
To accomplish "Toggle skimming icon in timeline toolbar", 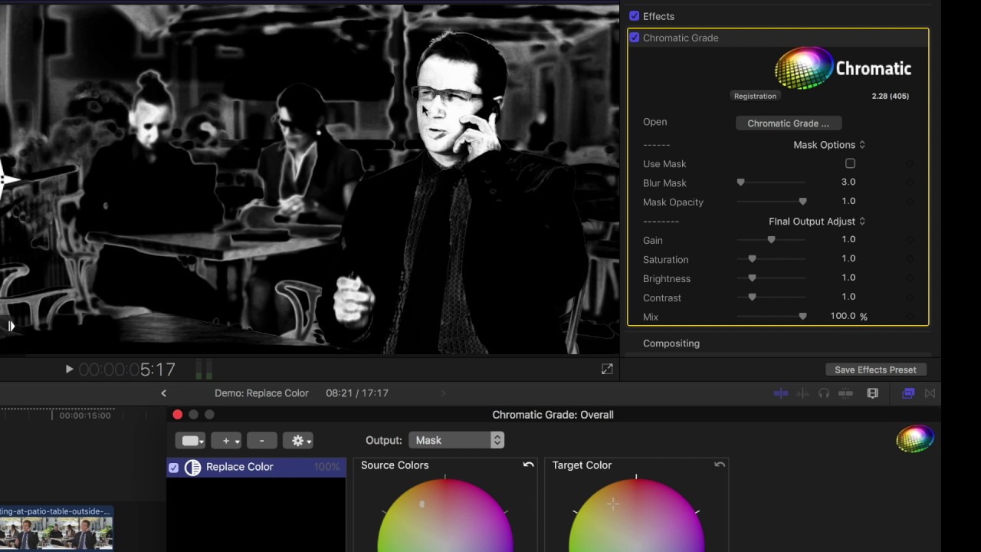I will [781, 393].
